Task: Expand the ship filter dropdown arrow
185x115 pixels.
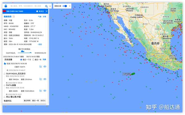Action: pyautogui.click(x=70, y=6)
